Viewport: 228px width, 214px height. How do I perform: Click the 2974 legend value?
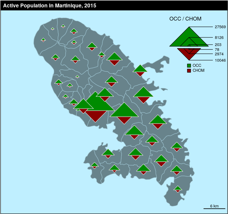219,54
